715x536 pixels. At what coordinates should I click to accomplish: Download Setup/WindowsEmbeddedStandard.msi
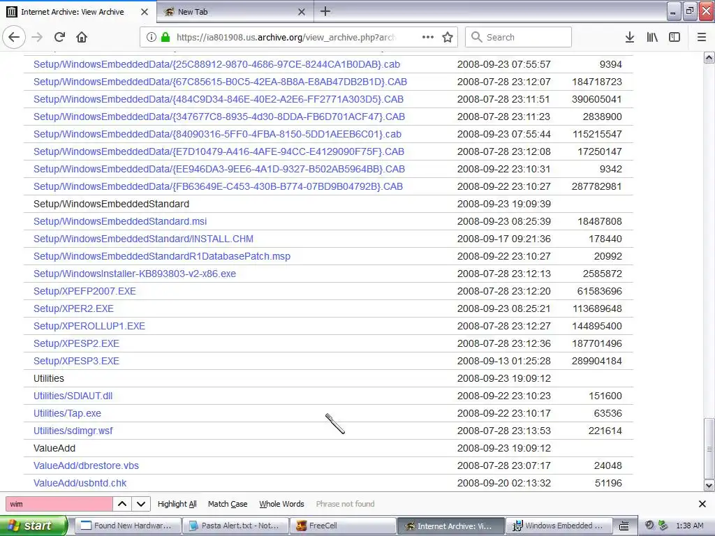(x=120, y=221)
